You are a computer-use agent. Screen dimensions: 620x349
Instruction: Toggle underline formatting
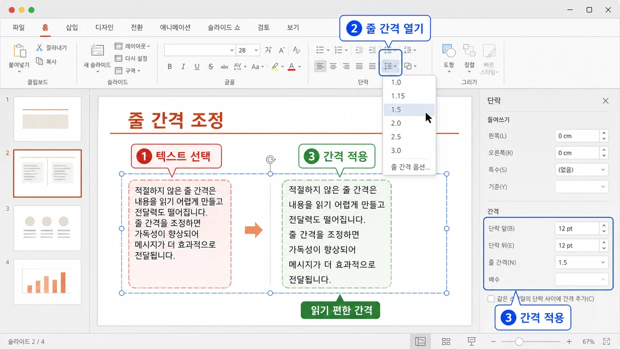[x=197, y=66]
